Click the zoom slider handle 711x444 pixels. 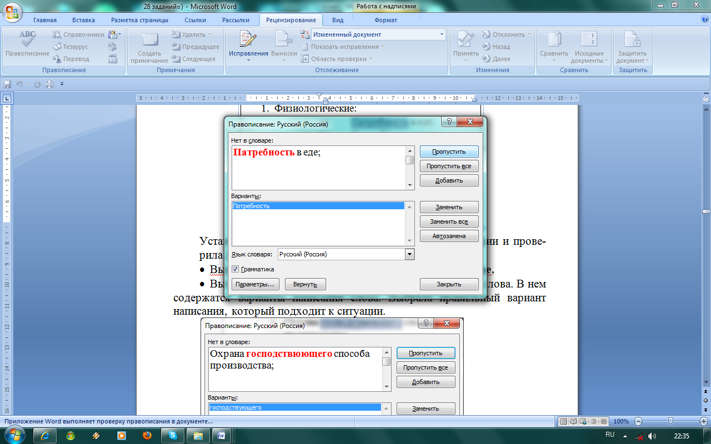click(670, 421)
